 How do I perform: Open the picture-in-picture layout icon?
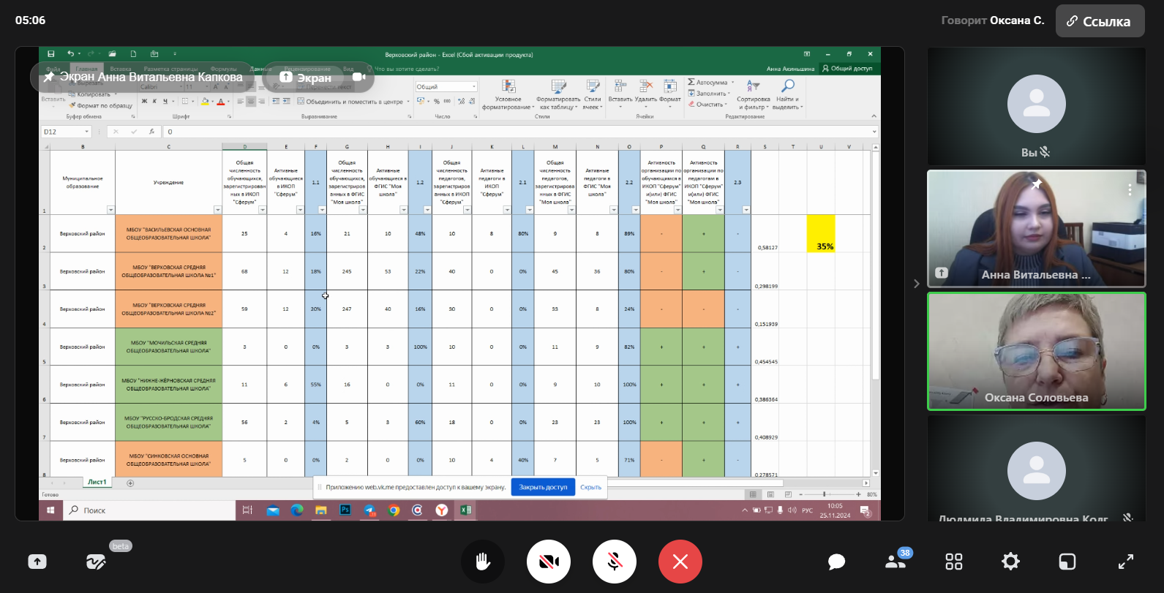pos(1067,562)
